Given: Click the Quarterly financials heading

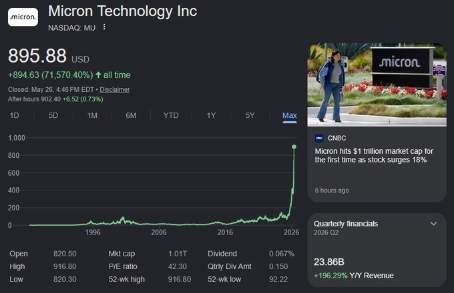Looking at the screenshot, I should point(346,224).
